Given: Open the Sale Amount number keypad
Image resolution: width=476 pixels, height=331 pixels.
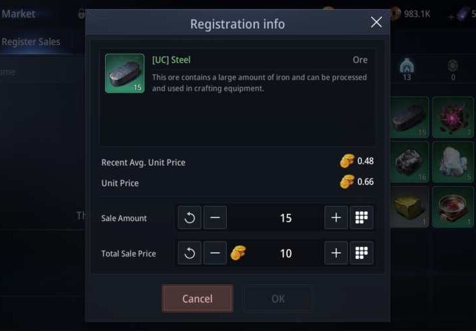Looking at the screenshot, I should pyautogui.click(x=362, y=218).
